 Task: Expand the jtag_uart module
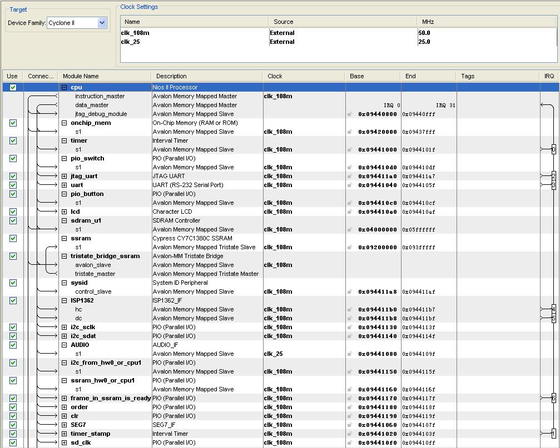(65, 176)
